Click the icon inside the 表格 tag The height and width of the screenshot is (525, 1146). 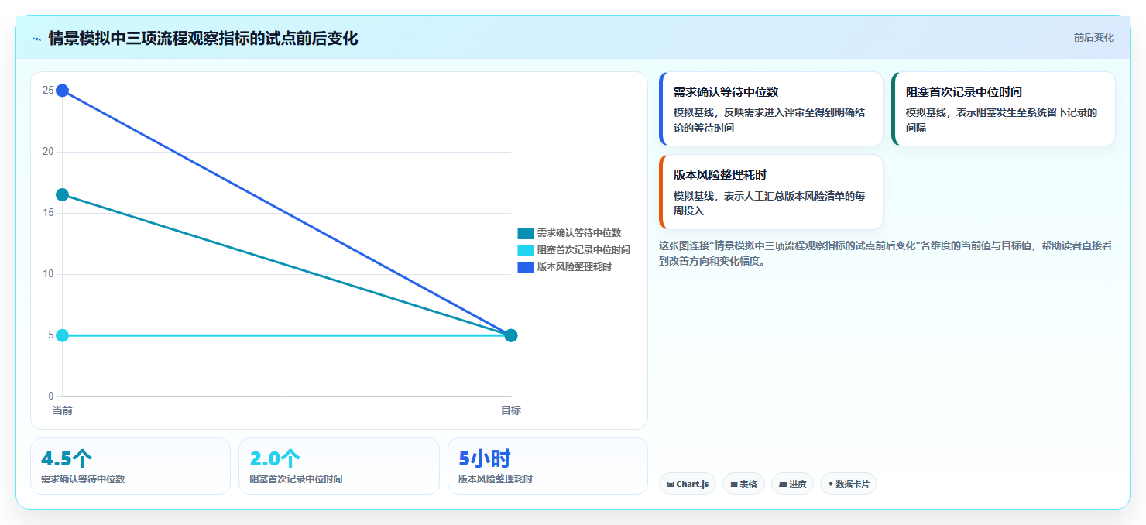[x=734, y=485]
